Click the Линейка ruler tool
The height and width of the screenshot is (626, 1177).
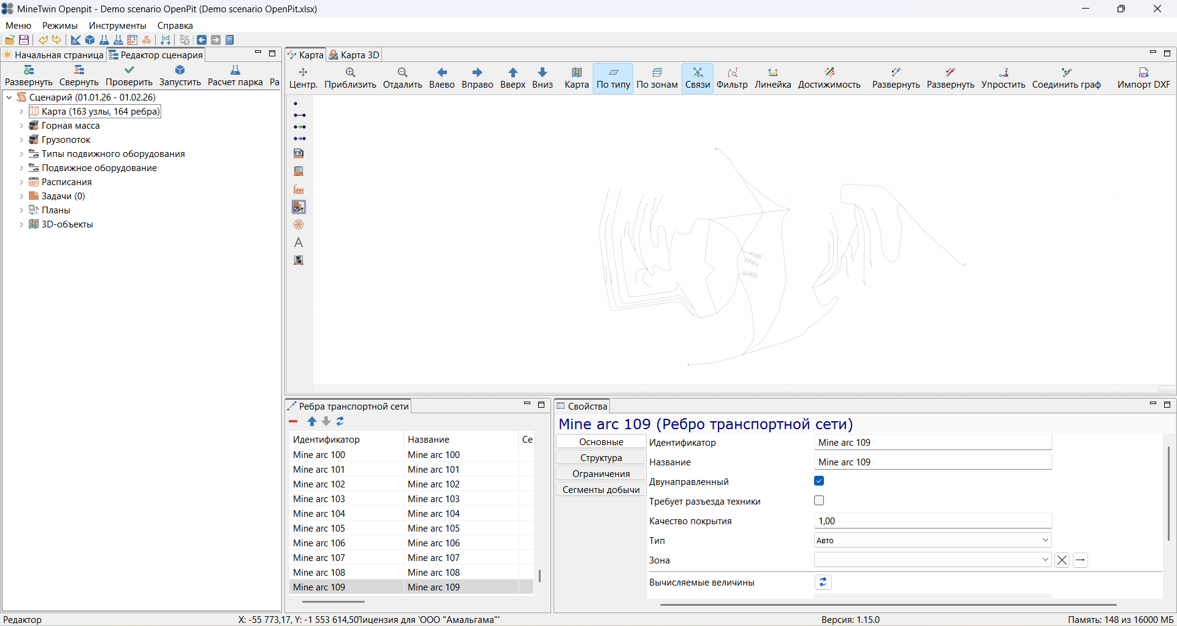pos(772,78)
